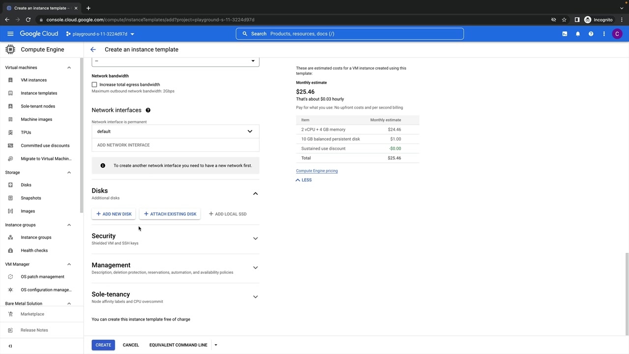Image resolution: width=629 pixels, height=354 pixels.
Task: Open the notifications bell icon
Action: pyautogui.click(x=578, y=34)
